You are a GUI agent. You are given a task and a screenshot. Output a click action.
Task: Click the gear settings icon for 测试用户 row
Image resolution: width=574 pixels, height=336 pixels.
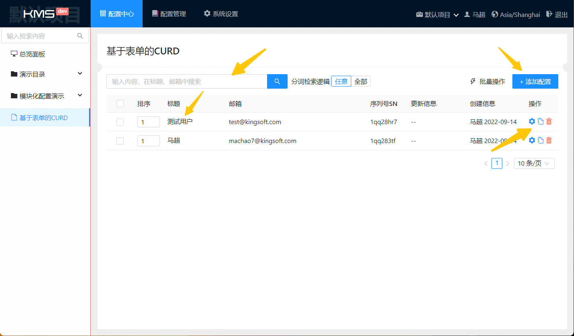click(532, 121)
